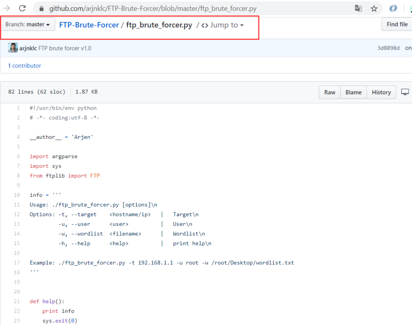This screenshot has height=326, width=412.
Task: Click the '-t, --target' options line
Action: click(x=114, y=214)
